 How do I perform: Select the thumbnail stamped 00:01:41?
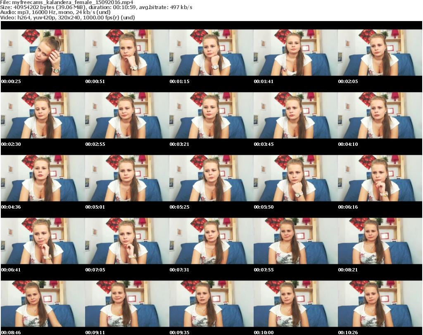pyautogui.click(x=295, y=52)
